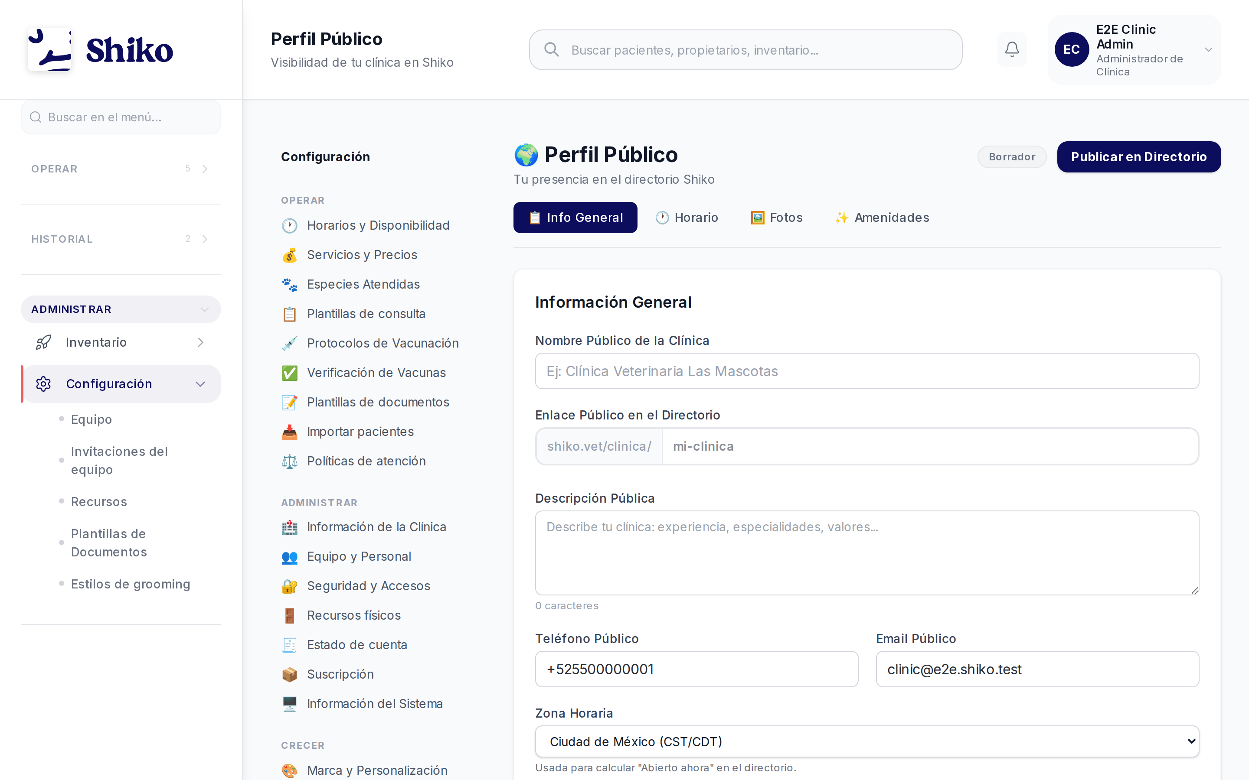
Task: Switch to the Amenidades tab
Action: coord(882,217)
